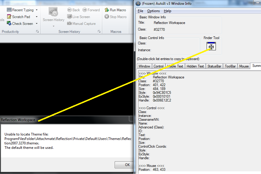This screenshot has height=174, width=261.
Task: Click the '>>>> Mouse <<<<' heading line
Action: (x=151, y=166)
